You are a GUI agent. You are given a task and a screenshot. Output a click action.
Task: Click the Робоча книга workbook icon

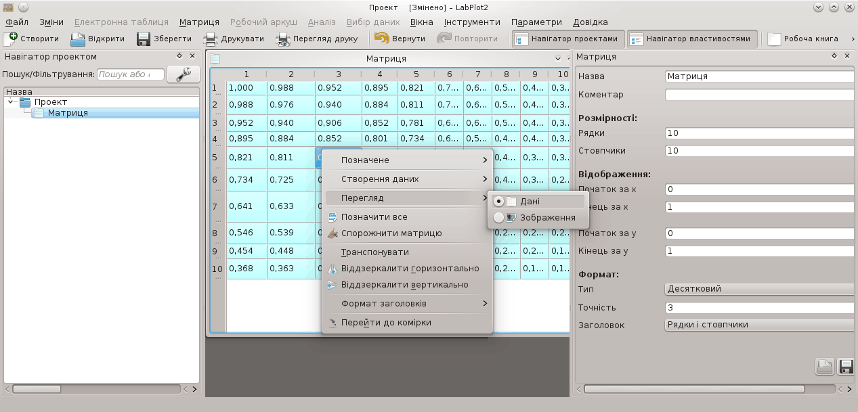[x=774, y=39]
